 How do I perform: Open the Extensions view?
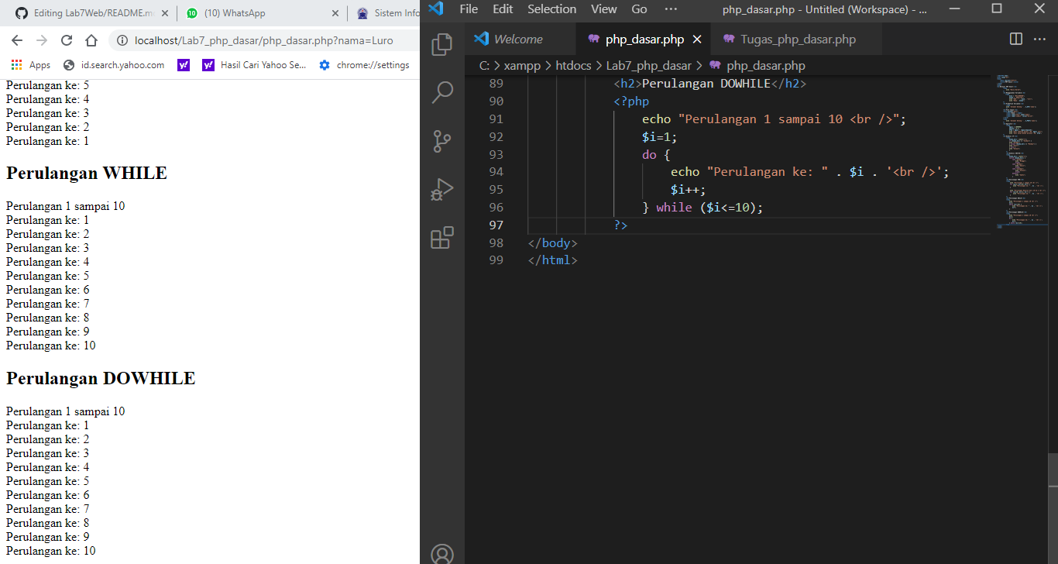[x=442, y=237]
